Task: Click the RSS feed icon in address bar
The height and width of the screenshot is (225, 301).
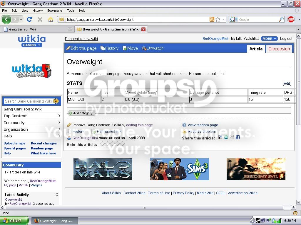Action: pos(212,19)
